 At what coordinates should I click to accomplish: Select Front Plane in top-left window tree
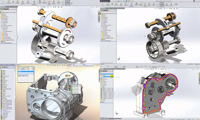pos(6,20)
